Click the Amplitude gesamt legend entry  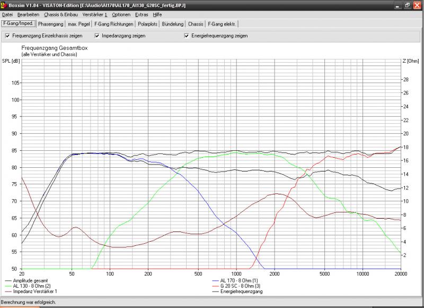pyautogui.click(x=26, y=280)
